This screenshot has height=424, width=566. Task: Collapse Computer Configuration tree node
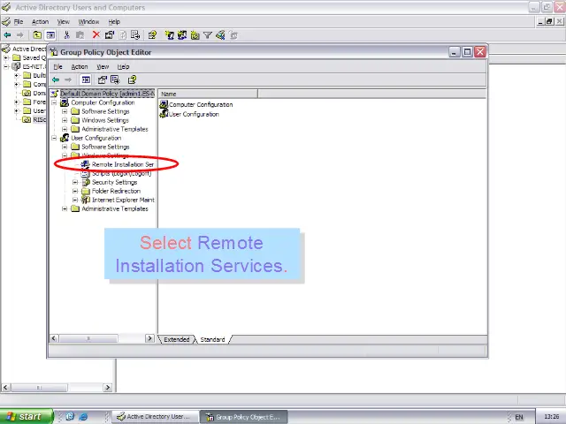coord(54,102)
